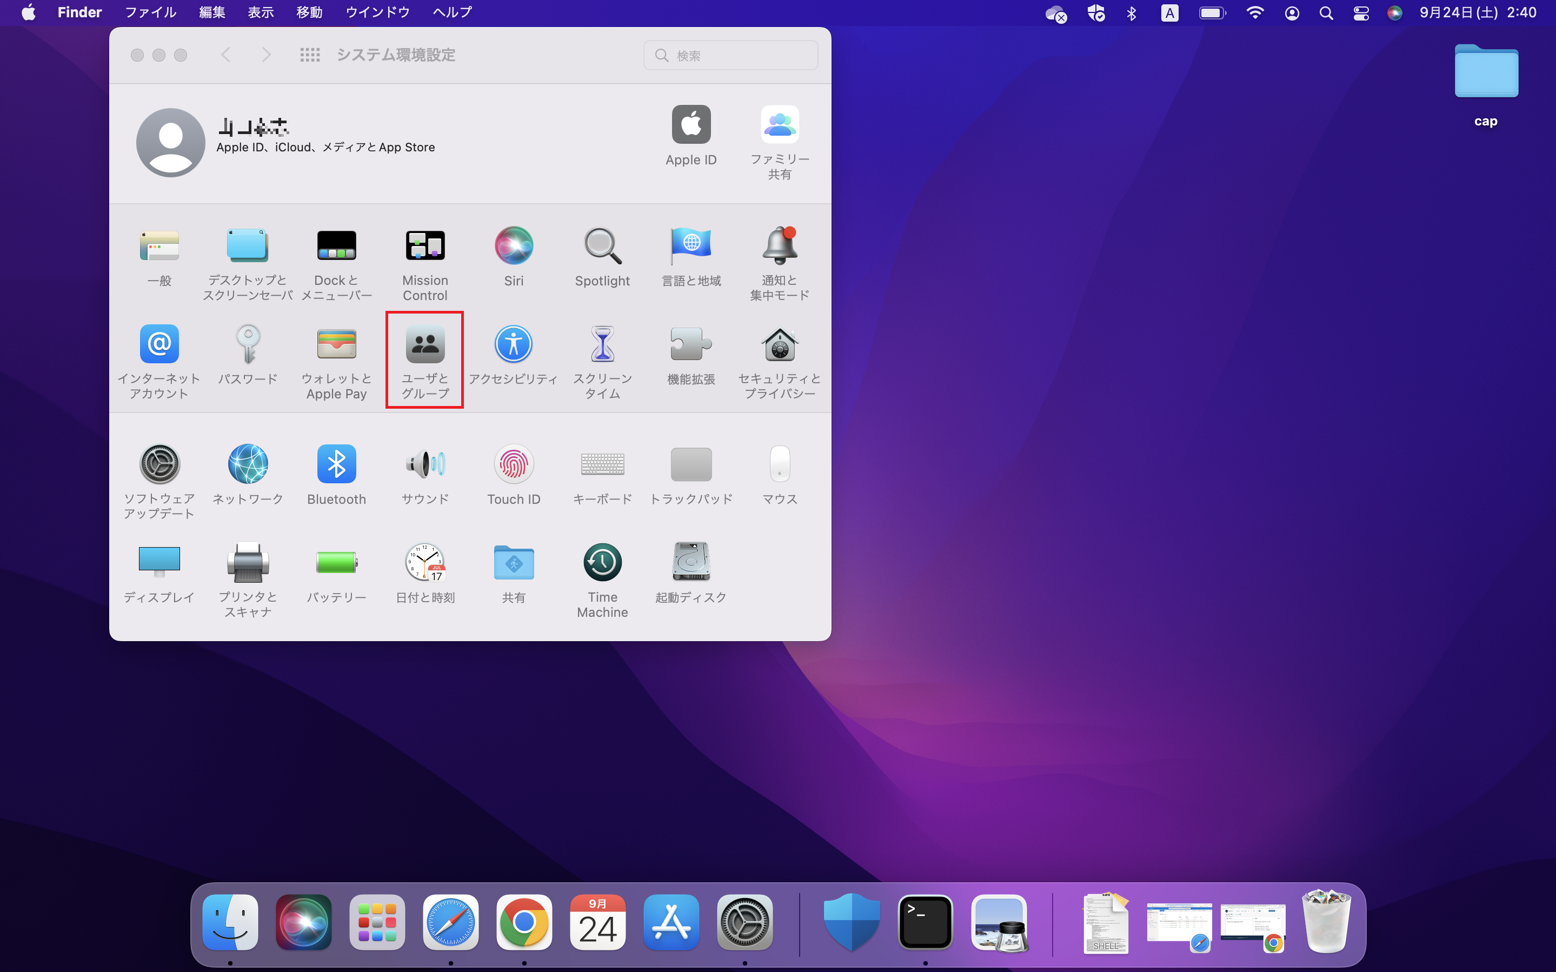Open the 移動 menu
The image size is (1556, 972).
click(310, 12)
